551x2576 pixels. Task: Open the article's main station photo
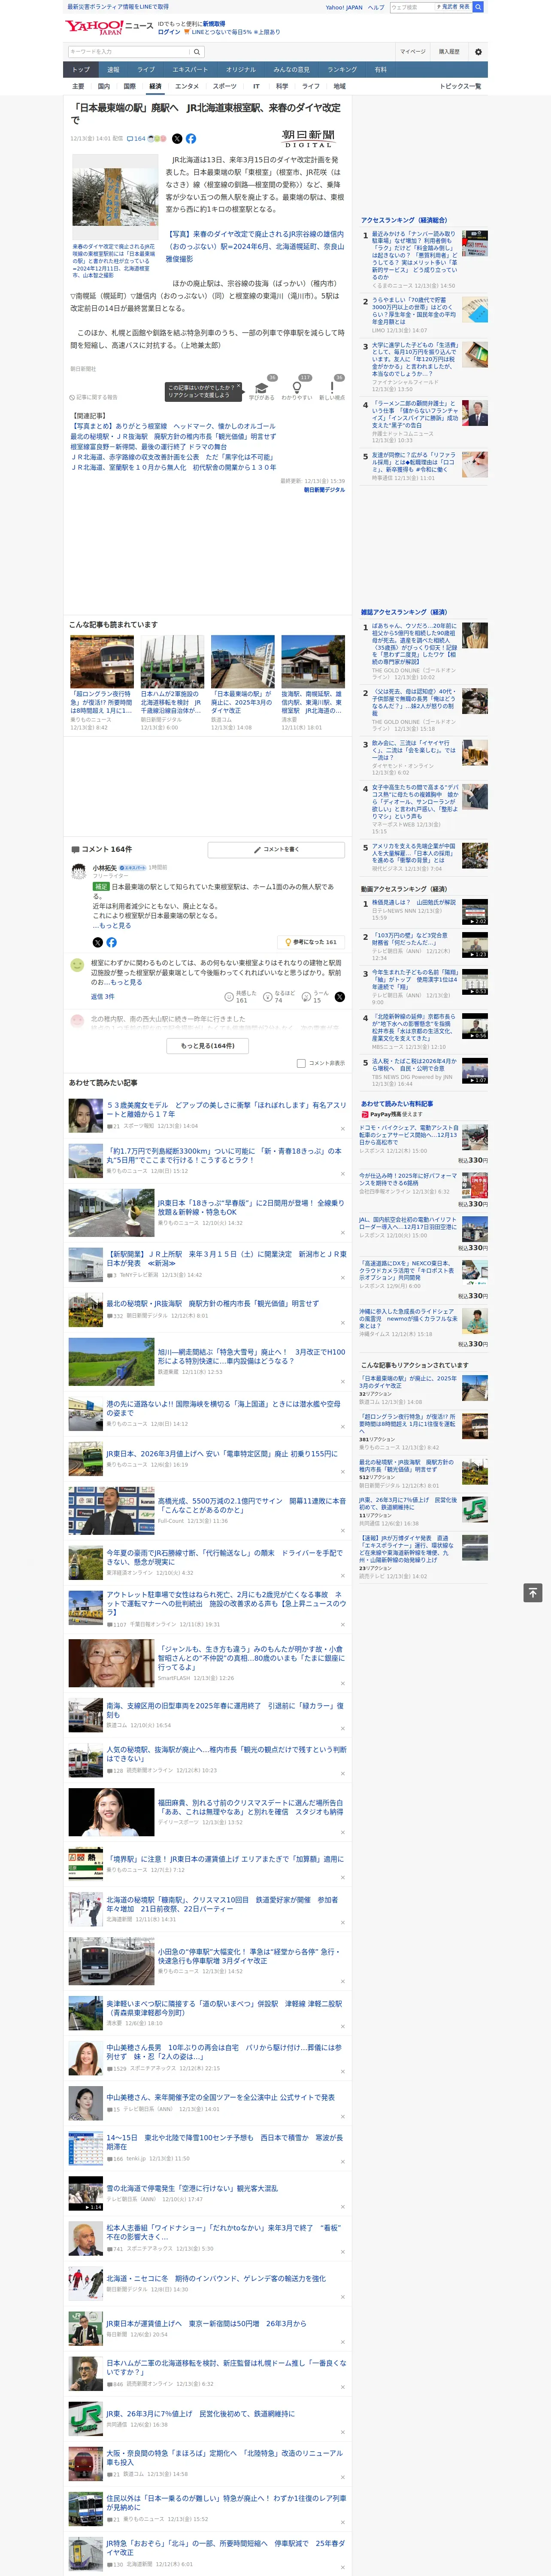116,196
